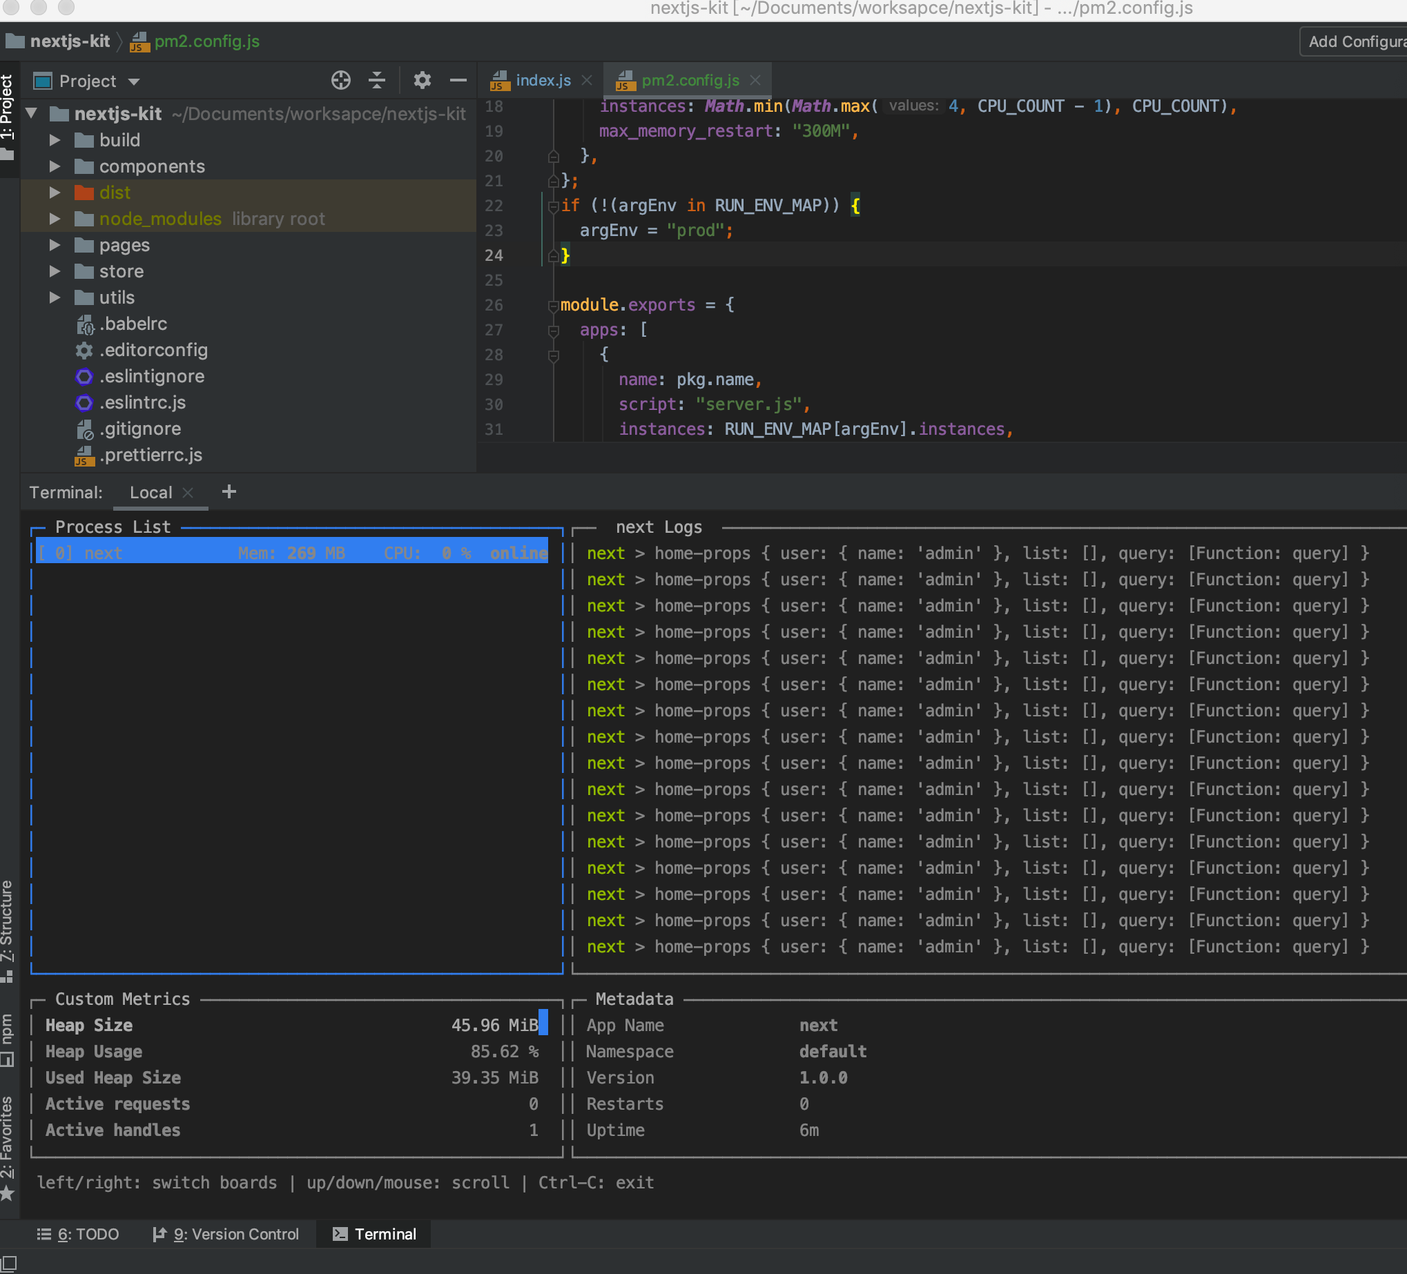1407x1274 pixels.
Task: Select the Local terminal tab
Action: (151, 492)
